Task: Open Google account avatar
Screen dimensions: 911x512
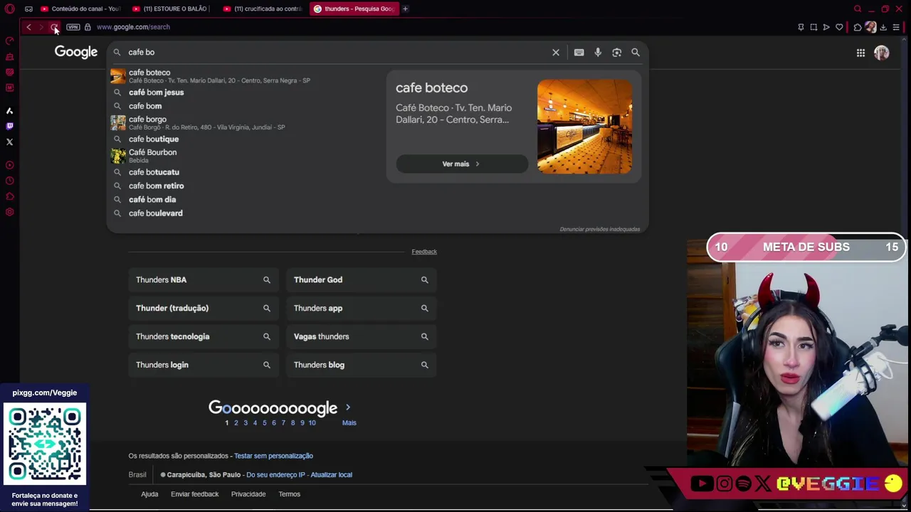Action: tap(882, 53)
